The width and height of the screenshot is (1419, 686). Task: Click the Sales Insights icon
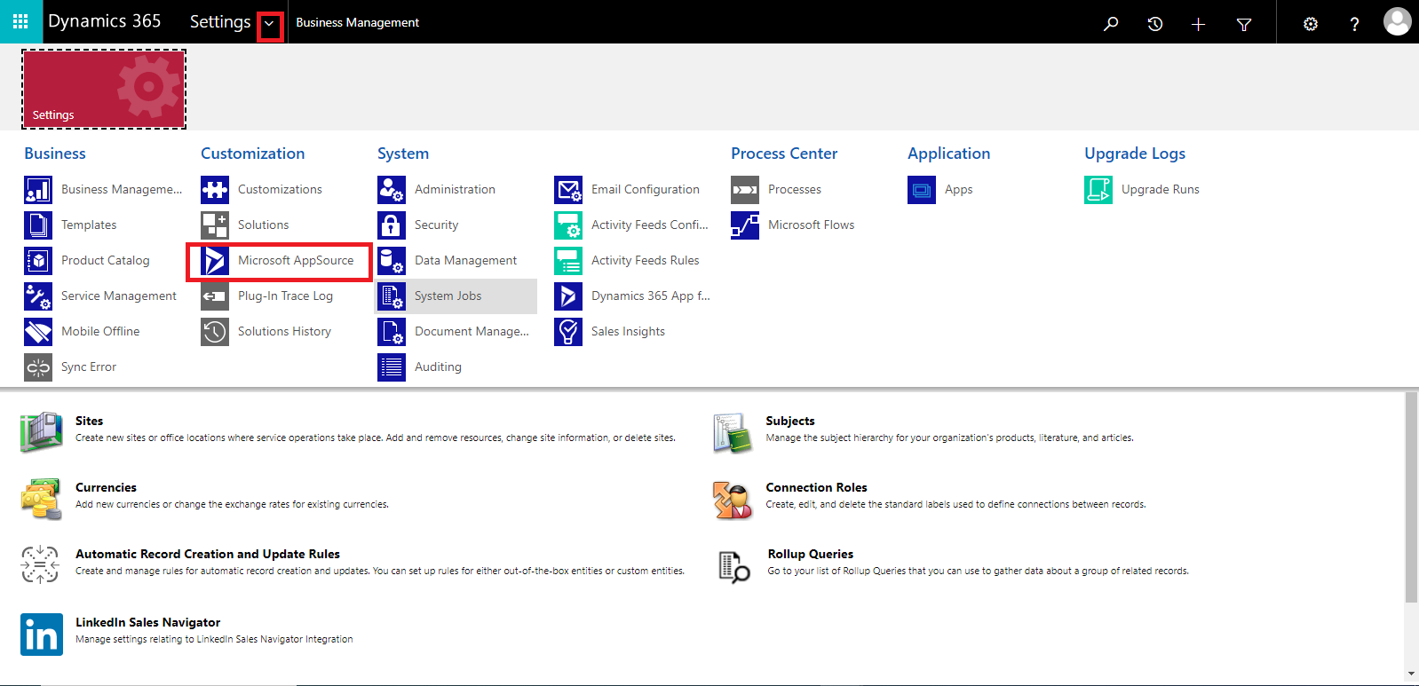click(x=568, y=332)
